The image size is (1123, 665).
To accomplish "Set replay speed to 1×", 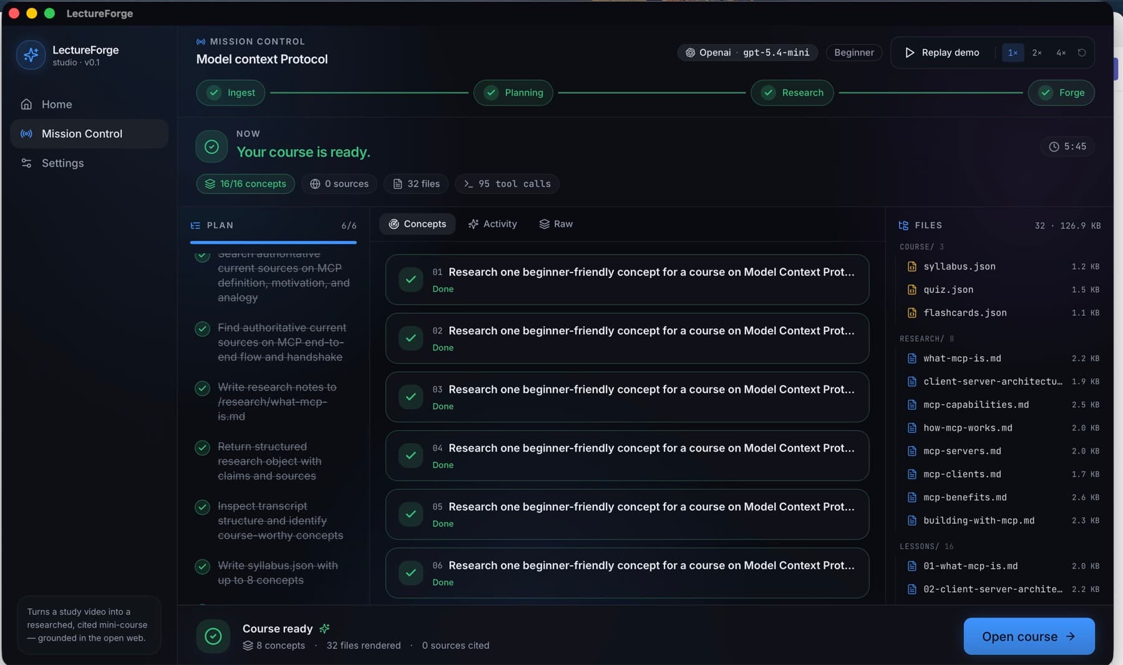I will click(x=1013, y=52).
